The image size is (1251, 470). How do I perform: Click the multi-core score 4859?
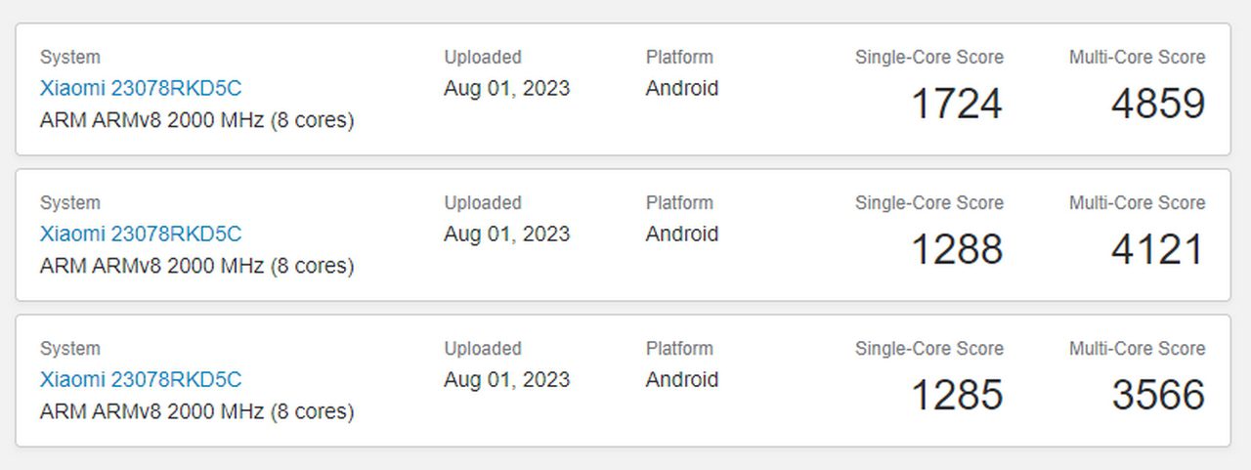pyautogui.click(x=1158, y=104)
